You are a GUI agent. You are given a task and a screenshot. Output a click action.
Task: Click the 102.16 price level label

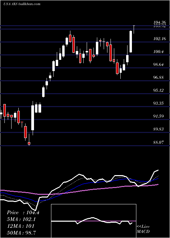coord(160,39)
